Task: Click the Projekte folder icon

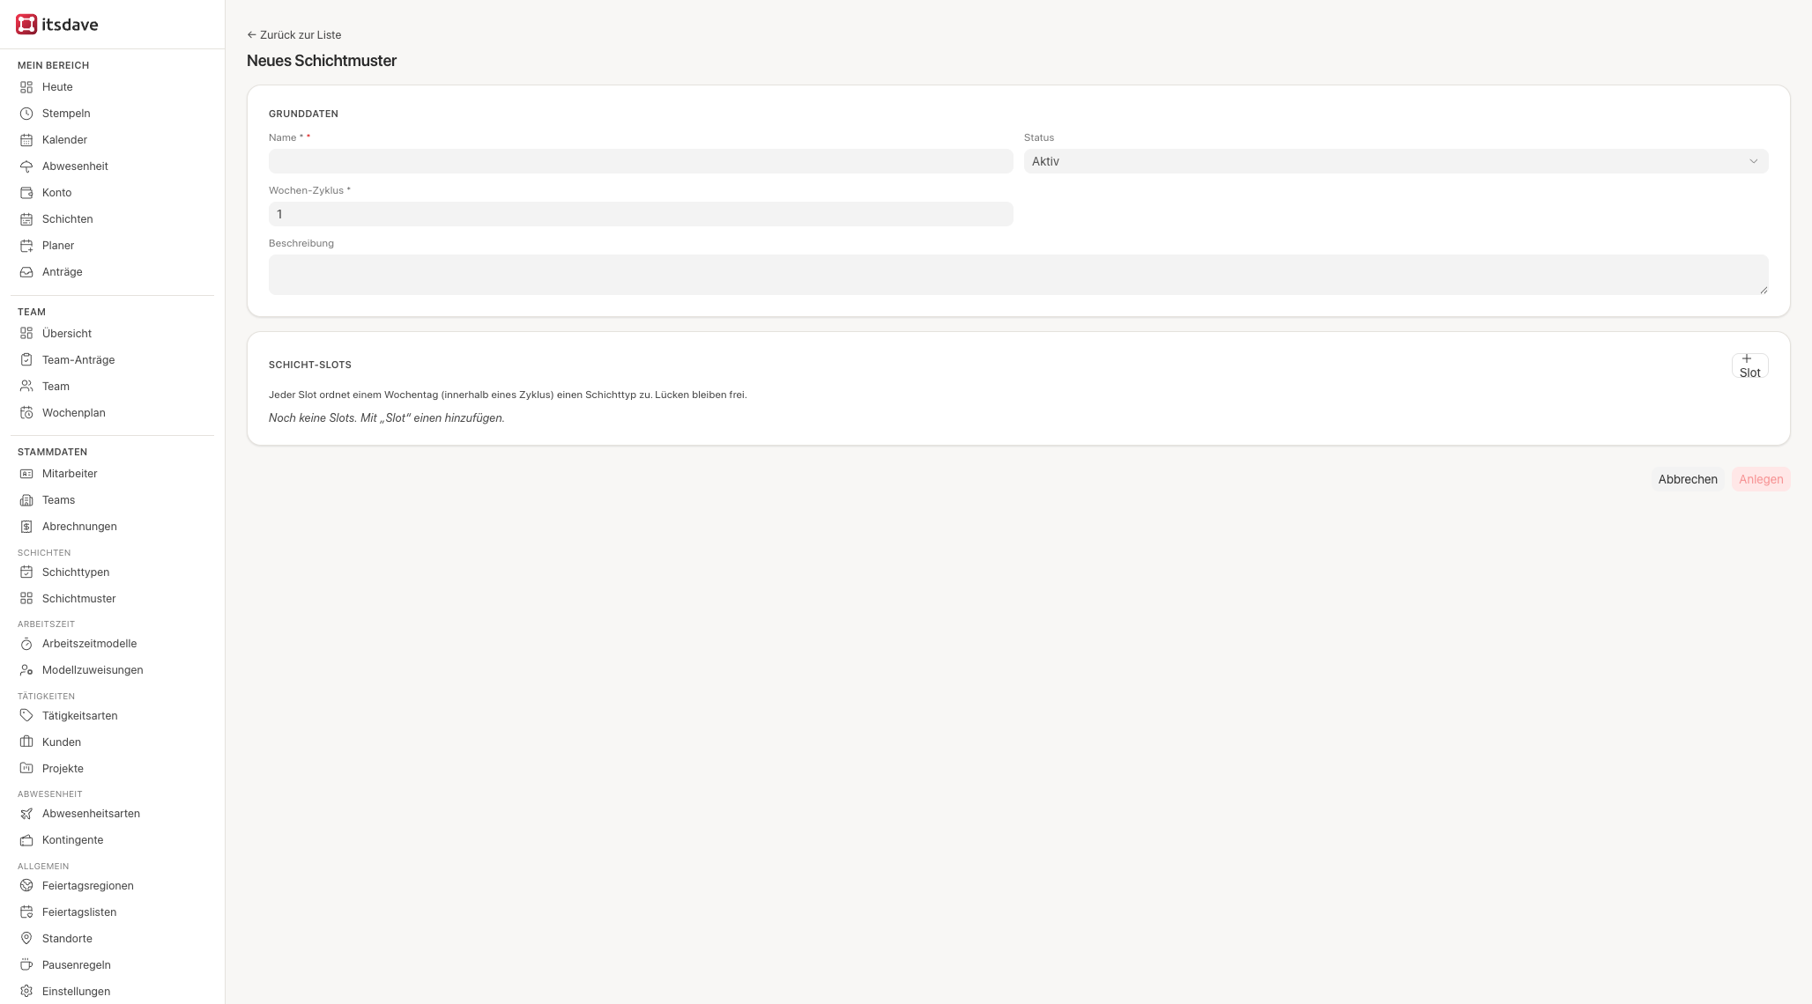Action: point(26,769)
